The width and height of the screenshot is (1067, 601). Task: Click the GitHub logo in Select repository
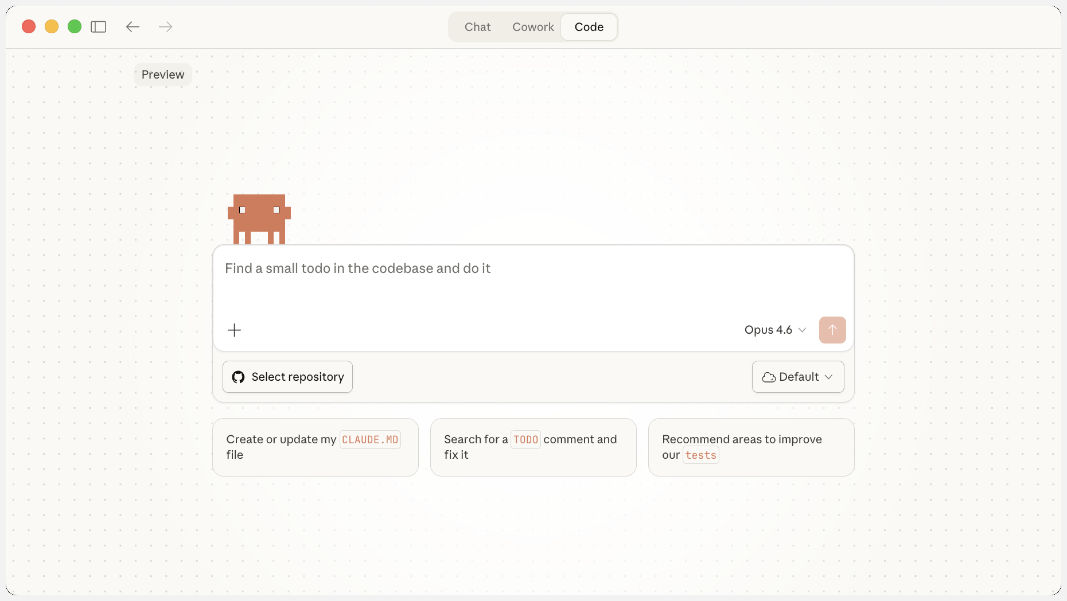pyautogui.click(x=238, y=377)
